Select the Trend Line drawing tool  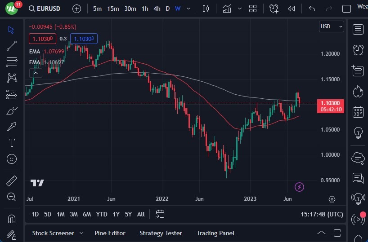pos(12,46)
